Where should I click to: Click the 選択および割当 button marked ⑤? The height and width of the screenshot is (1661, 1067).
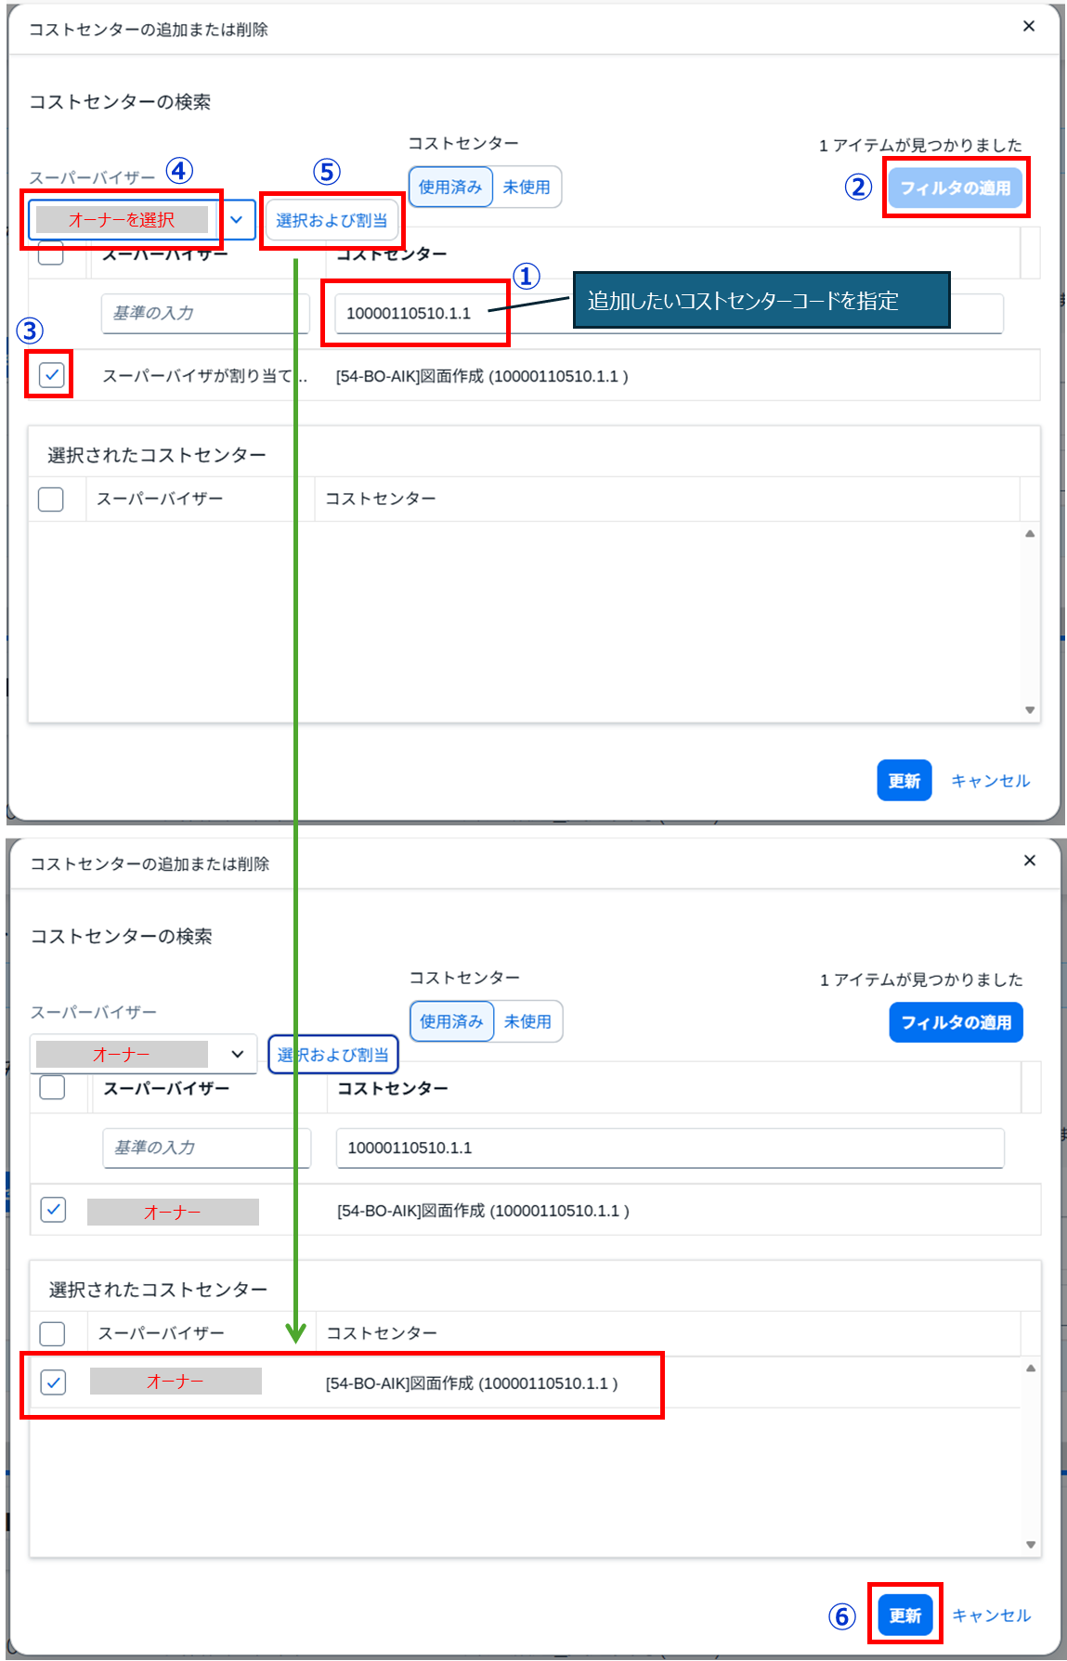(332, 221)
